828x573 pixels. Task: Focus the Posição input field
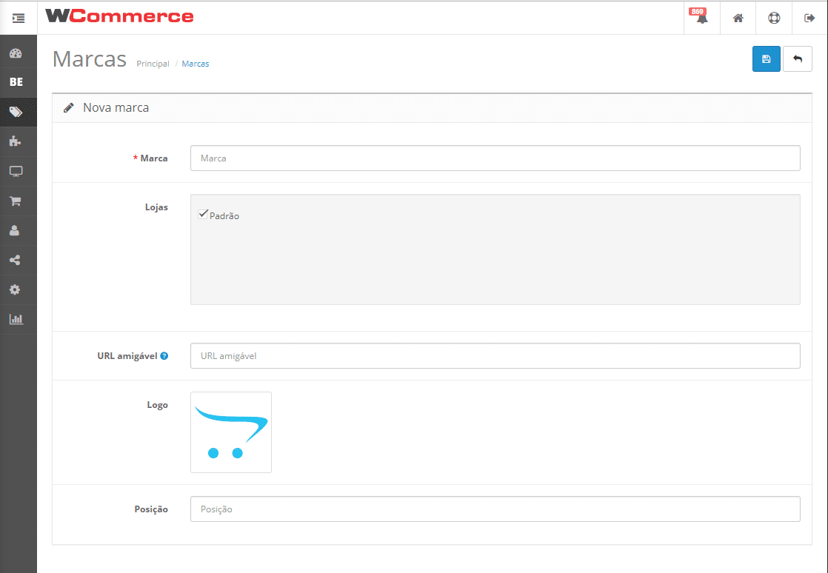(x=495, y=509)
